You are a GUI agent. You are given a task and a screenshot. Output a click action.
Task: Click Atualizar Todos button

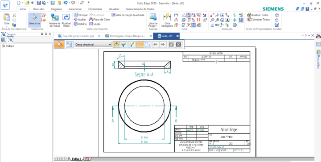[x=258, y=15]
